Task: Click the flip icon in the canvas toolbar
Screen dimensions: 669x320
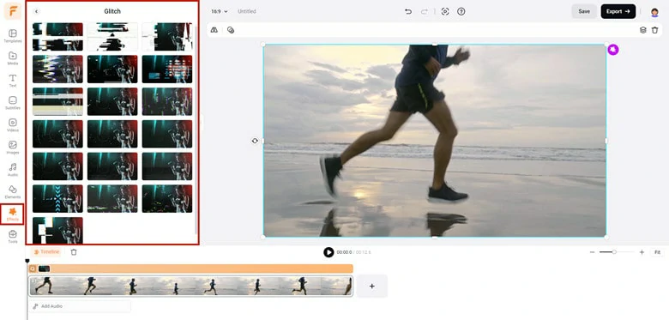Action: coord(214,30)
